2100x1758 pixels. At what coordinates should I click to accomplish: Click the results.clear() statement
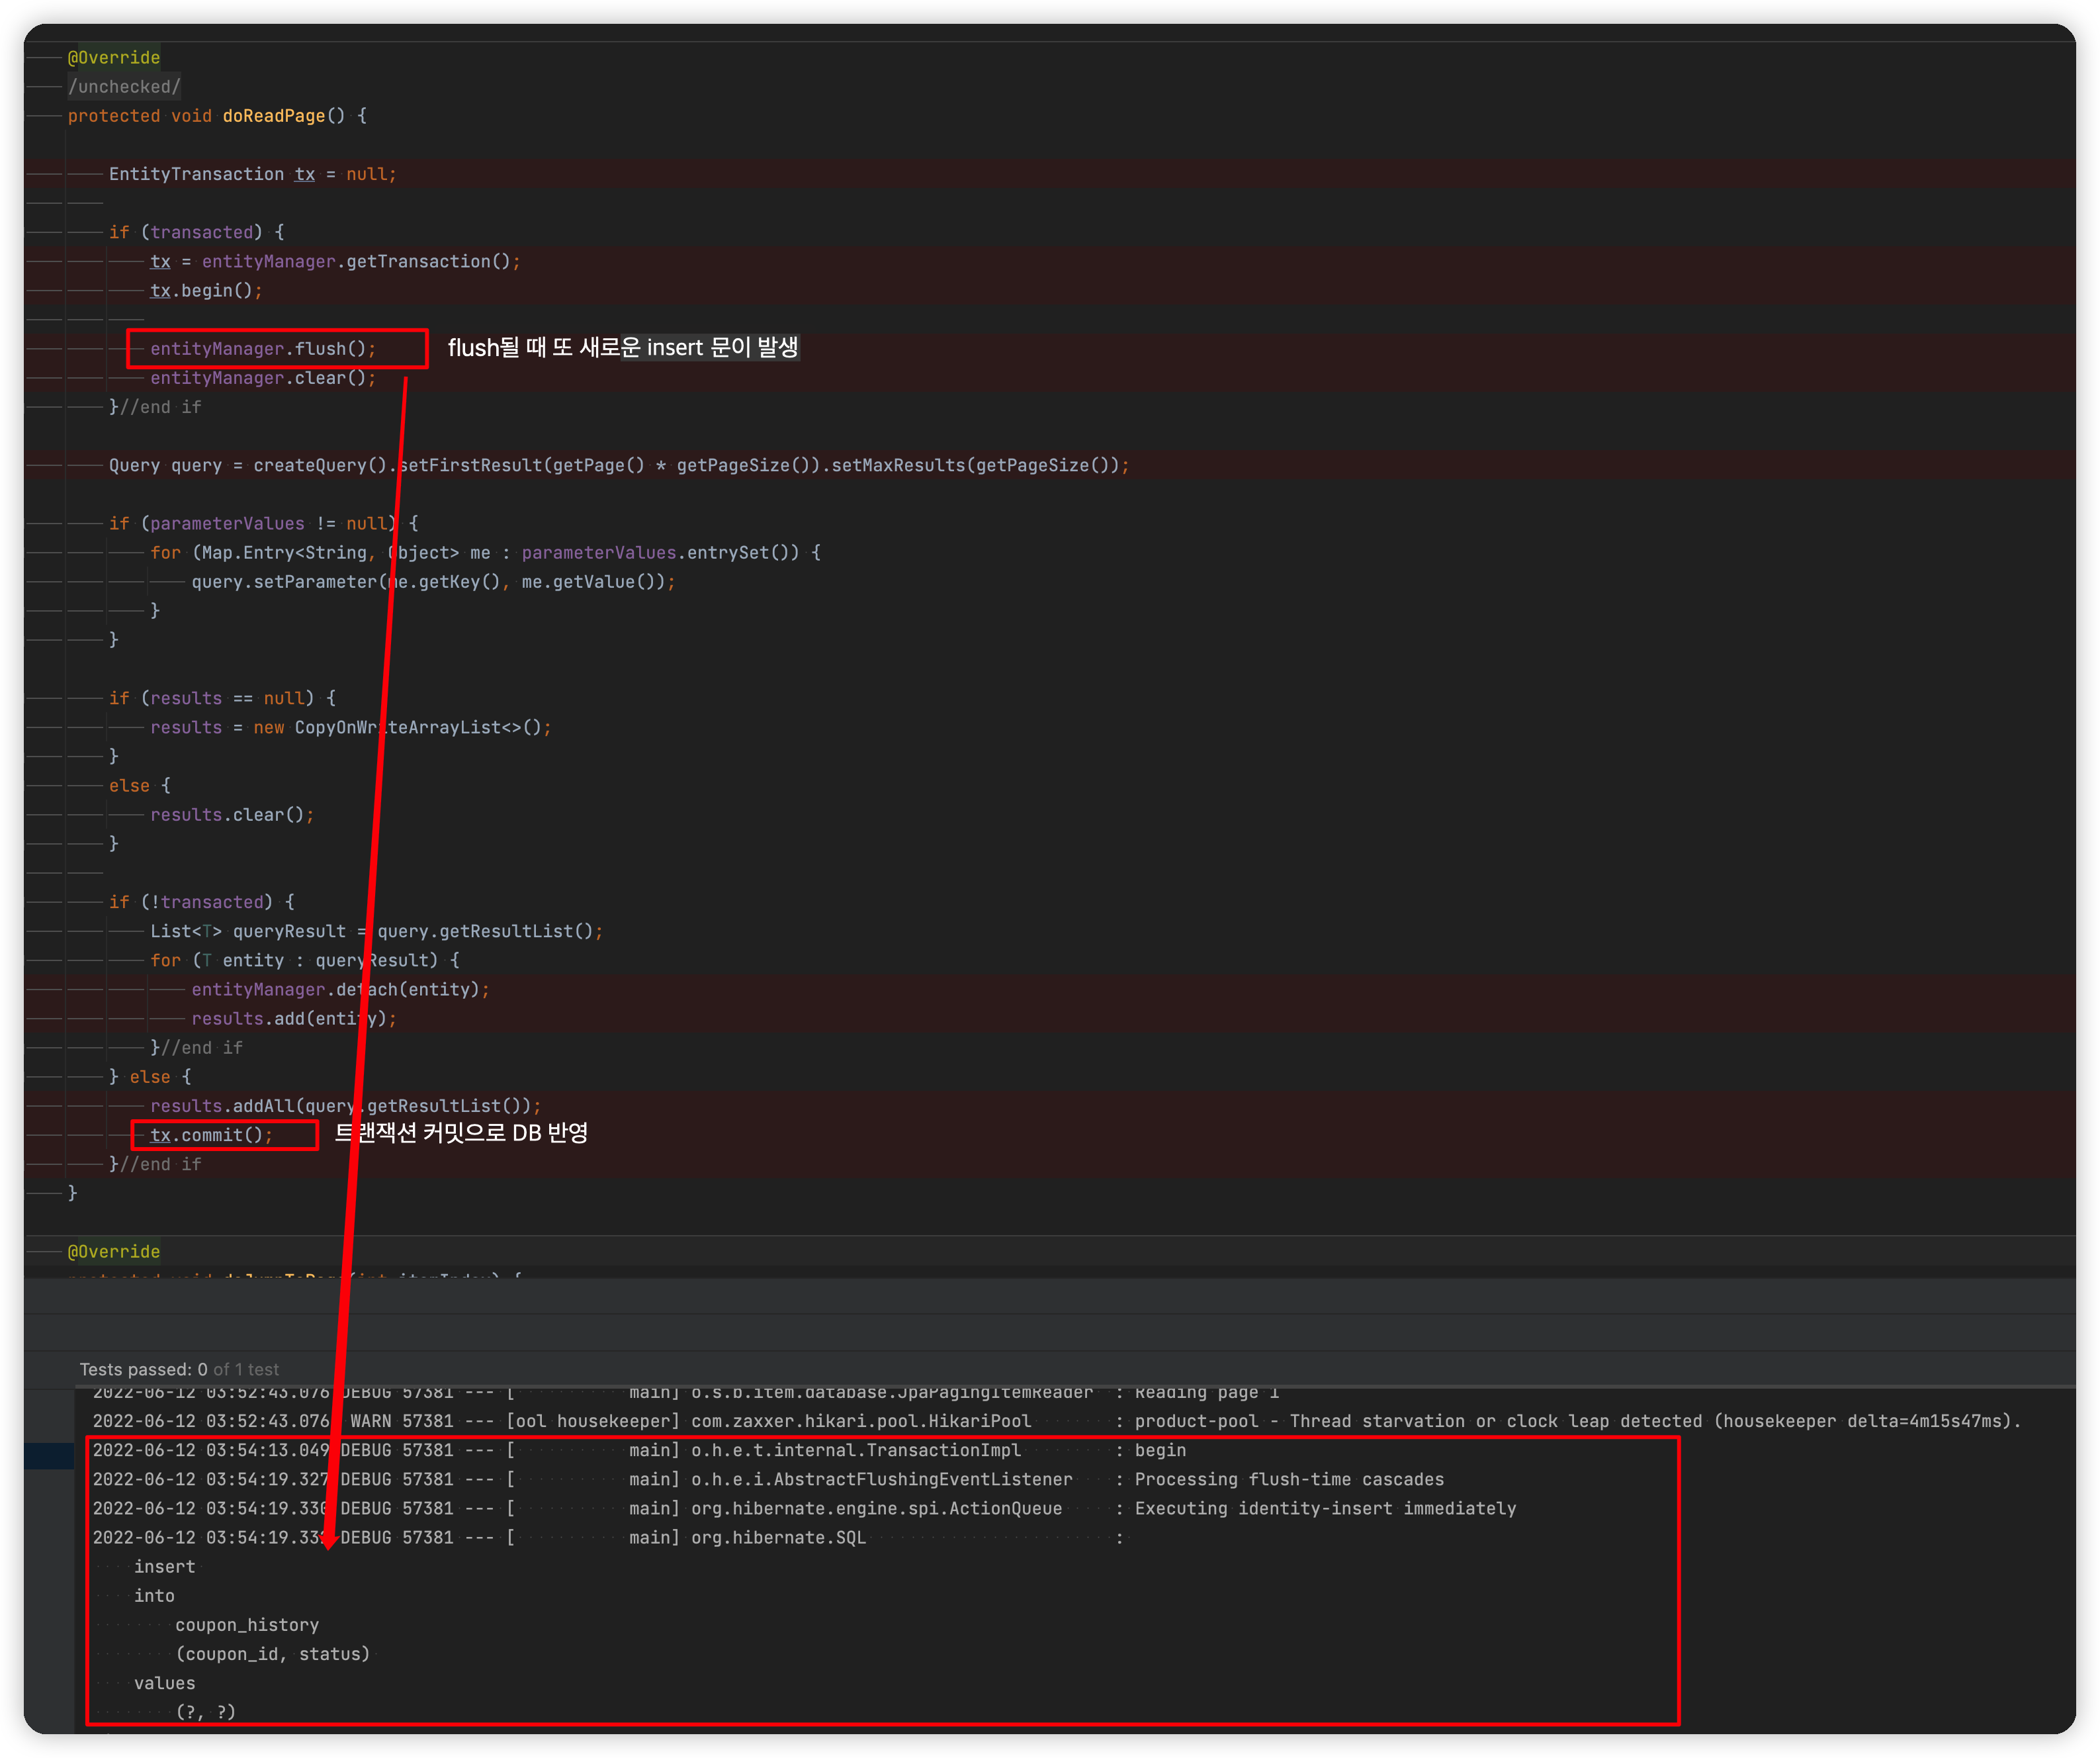click(231, 815)
